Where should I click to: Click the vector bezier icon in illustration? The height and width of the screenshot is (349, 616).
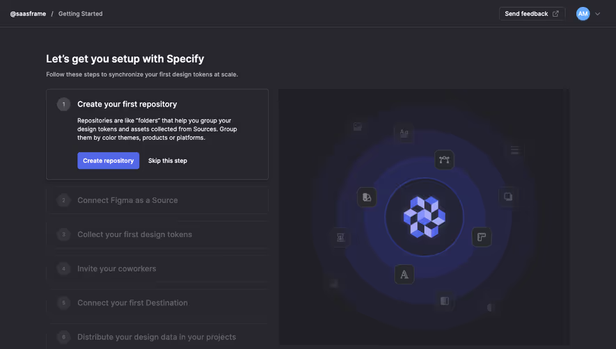click(444, 160)
